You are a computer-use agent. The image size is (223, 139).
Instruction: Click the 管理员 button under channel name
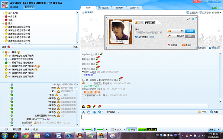(29, 7)
